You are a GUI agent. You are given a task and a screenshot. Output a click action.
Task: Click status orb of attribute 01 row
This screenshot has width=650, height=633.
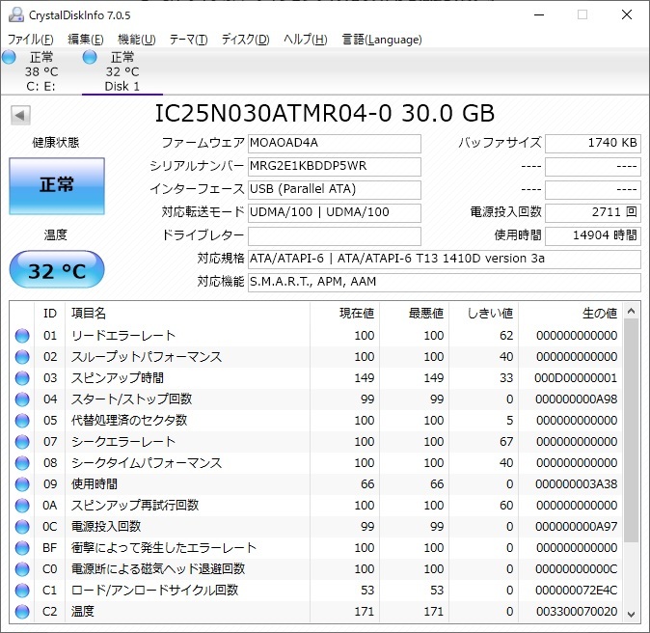[22, 336]
